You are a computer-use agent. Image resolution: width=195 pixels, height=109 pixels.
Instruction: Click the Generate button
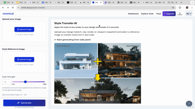[24, 103]
